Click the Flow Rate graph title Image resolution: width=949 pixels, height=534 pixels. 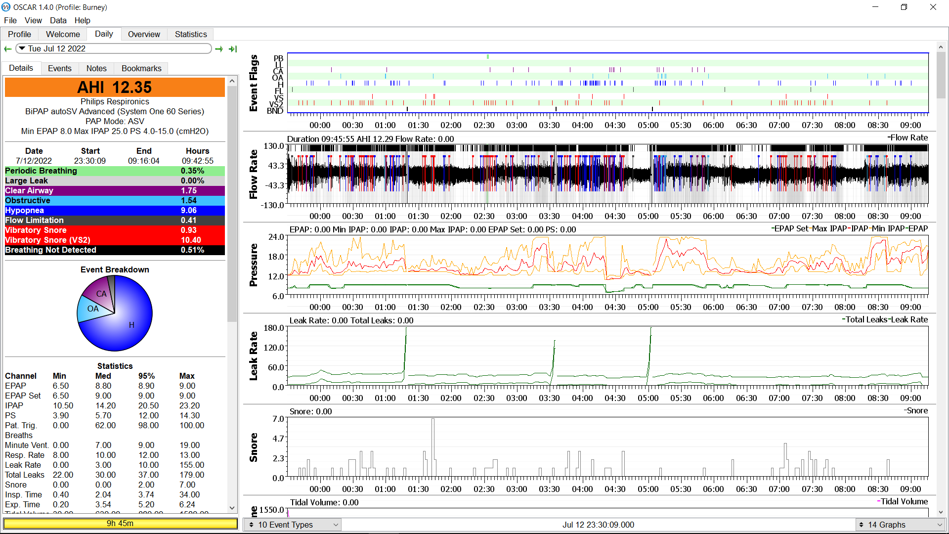click(x=254, y=174)
